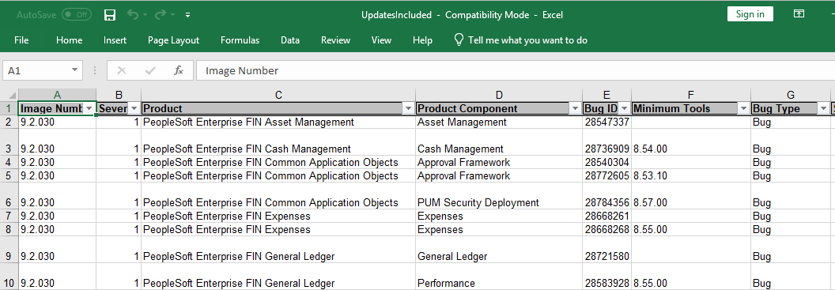
Task: Click Minimum Tools cell 8.53.10
Action: (x=691, y=175)
